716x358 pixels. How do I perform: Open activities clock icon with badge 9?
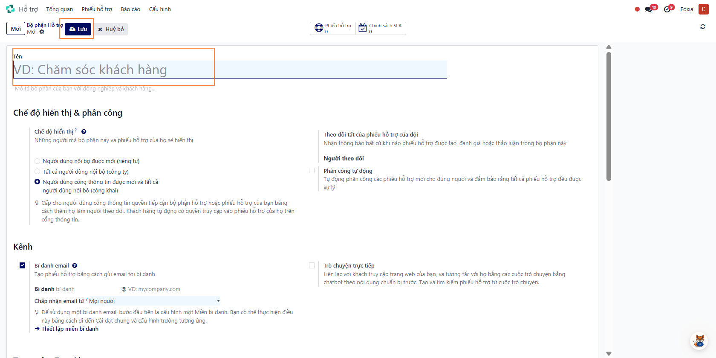667,9
